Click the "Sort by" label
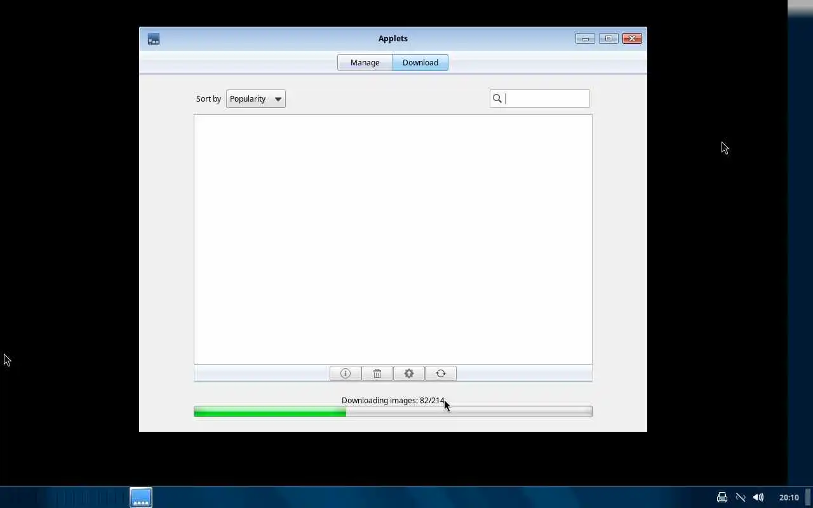Image resolution: width=813 pixels, height=508 pixels. point(208,98)
